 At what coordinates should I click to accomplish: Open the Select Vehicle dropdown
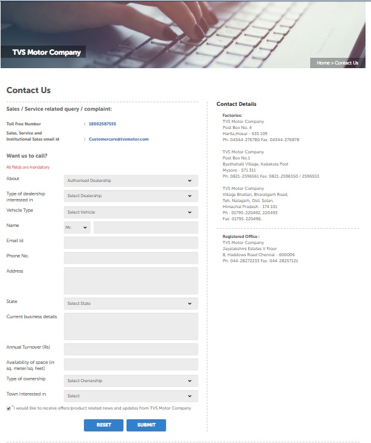pyautogui.click(x=131, y=212)
